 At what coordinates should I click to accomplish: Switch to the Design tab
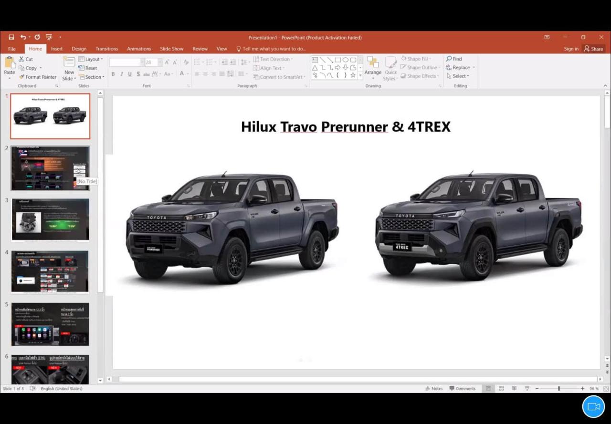(79, 49)
